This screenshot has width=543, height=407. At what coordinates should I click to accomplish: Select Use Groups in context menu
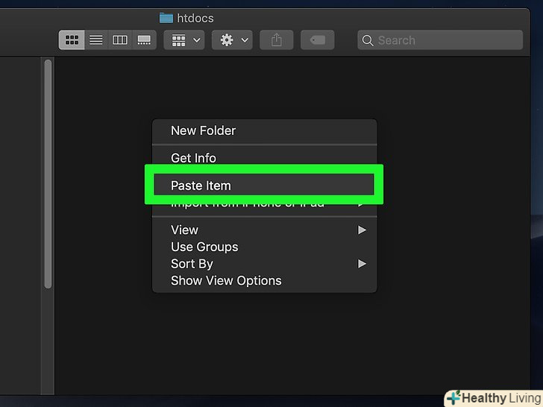[x=265, y=247]
